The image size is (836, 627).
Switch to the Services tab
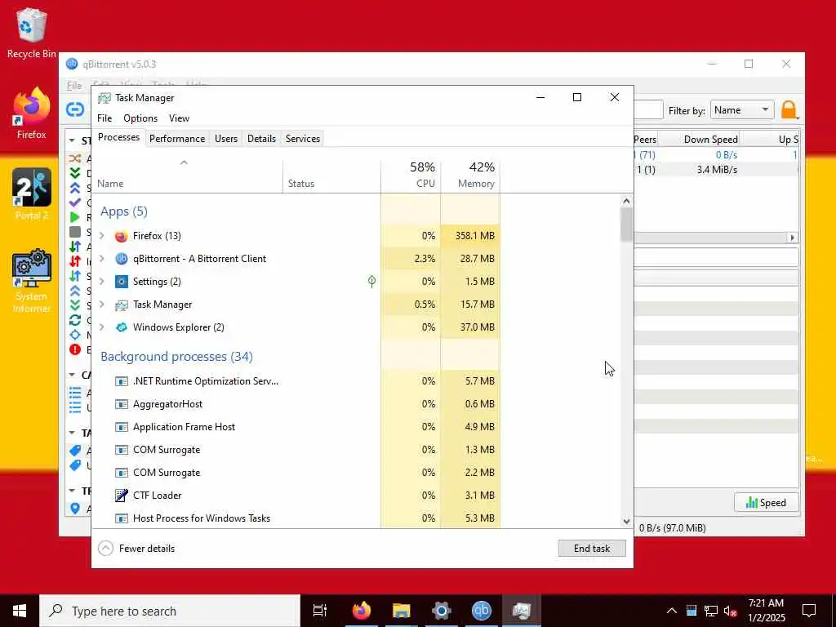point(303,139)
